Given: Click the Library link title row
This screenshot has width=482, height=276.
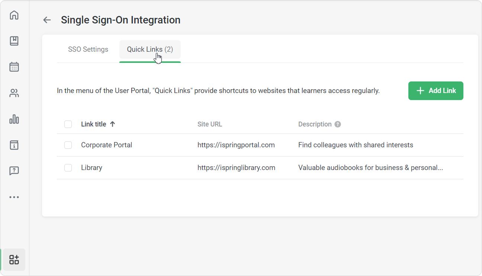Looking at the screenshot, I should pos(91,168).
